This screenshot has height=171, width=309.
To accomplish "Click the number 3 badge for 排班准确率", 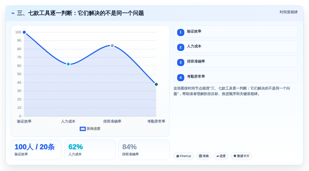I will (x=180, y=63).
